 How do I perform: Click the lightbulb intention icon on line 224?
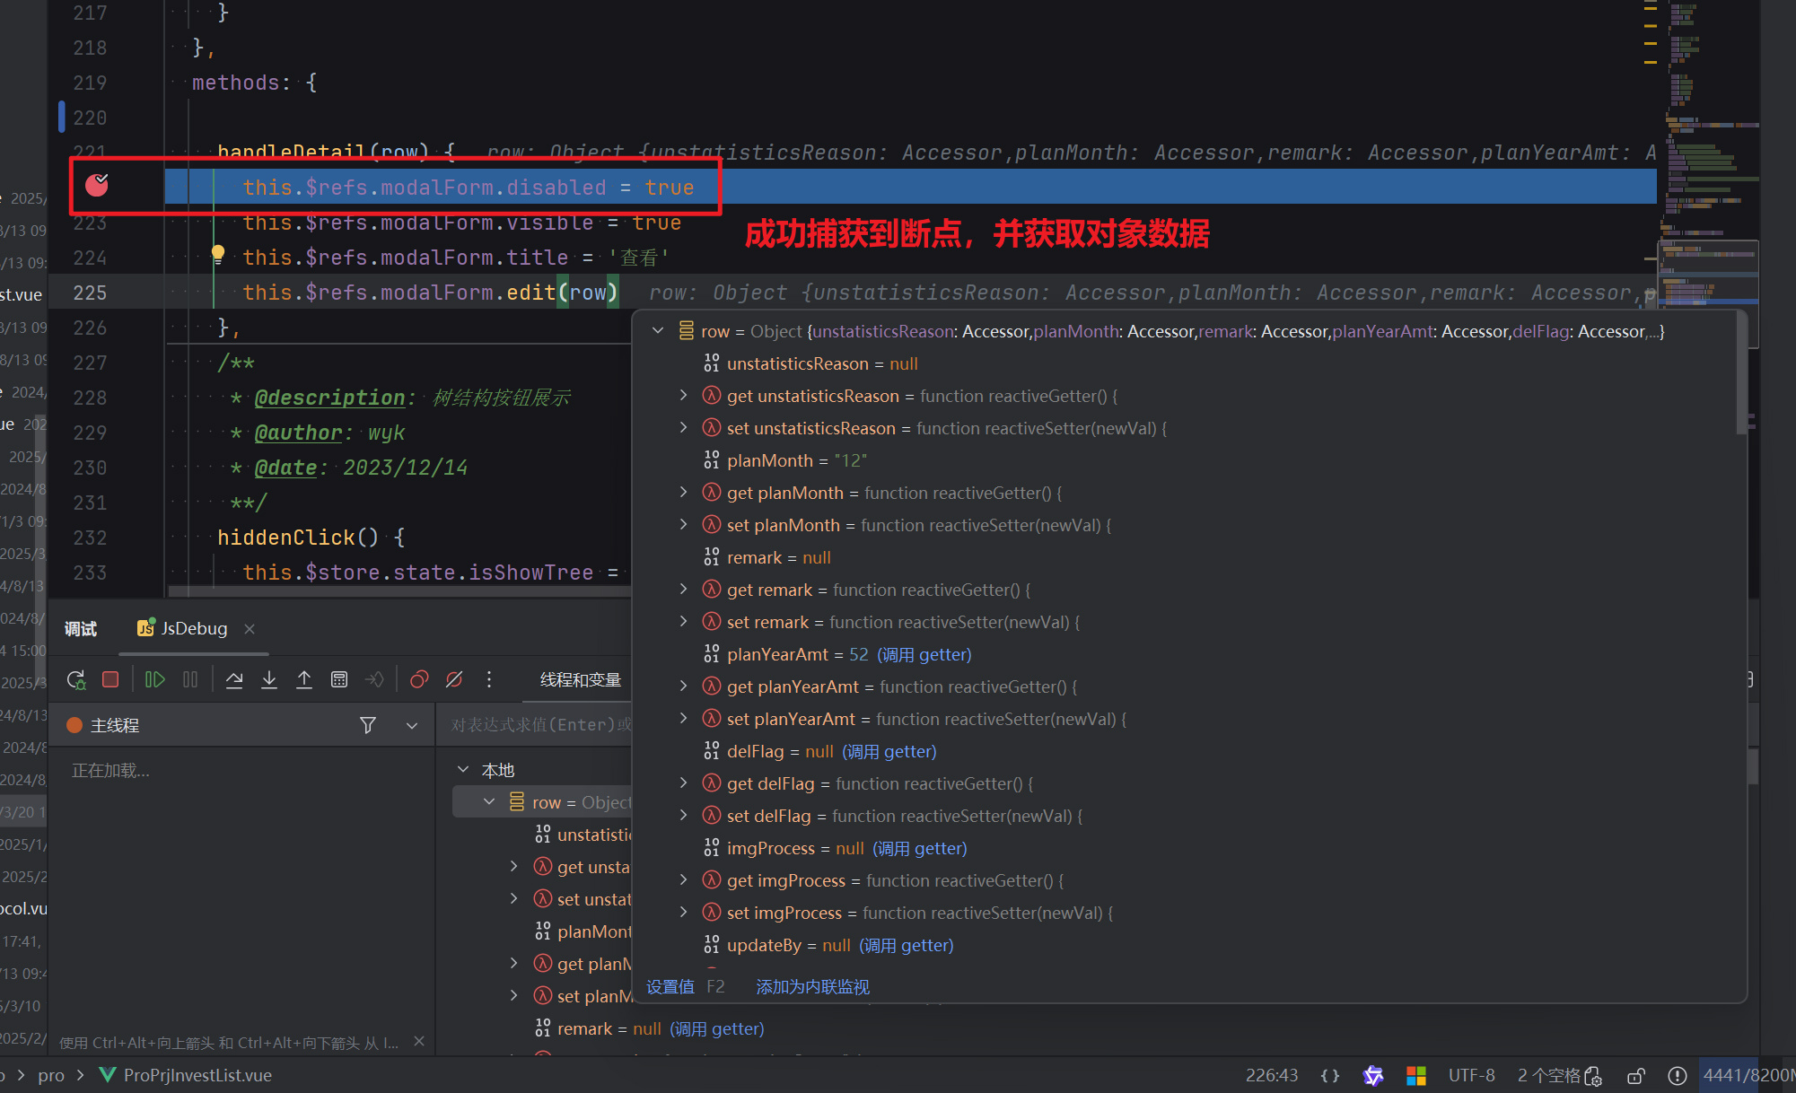coord(218,255)
